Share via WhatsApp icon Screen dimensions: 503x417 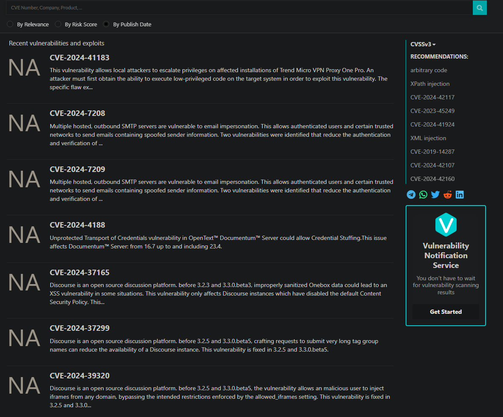(423, 194)
